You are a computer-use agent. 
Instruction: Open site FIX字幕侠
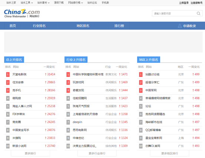pos(19,114)
